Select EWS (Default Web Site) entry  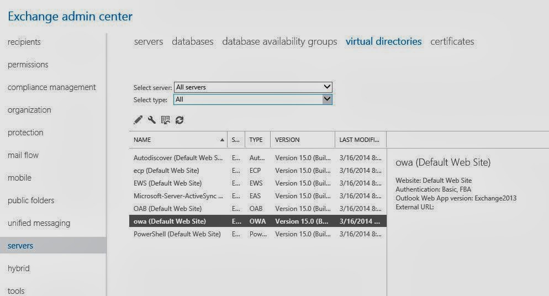167,183
